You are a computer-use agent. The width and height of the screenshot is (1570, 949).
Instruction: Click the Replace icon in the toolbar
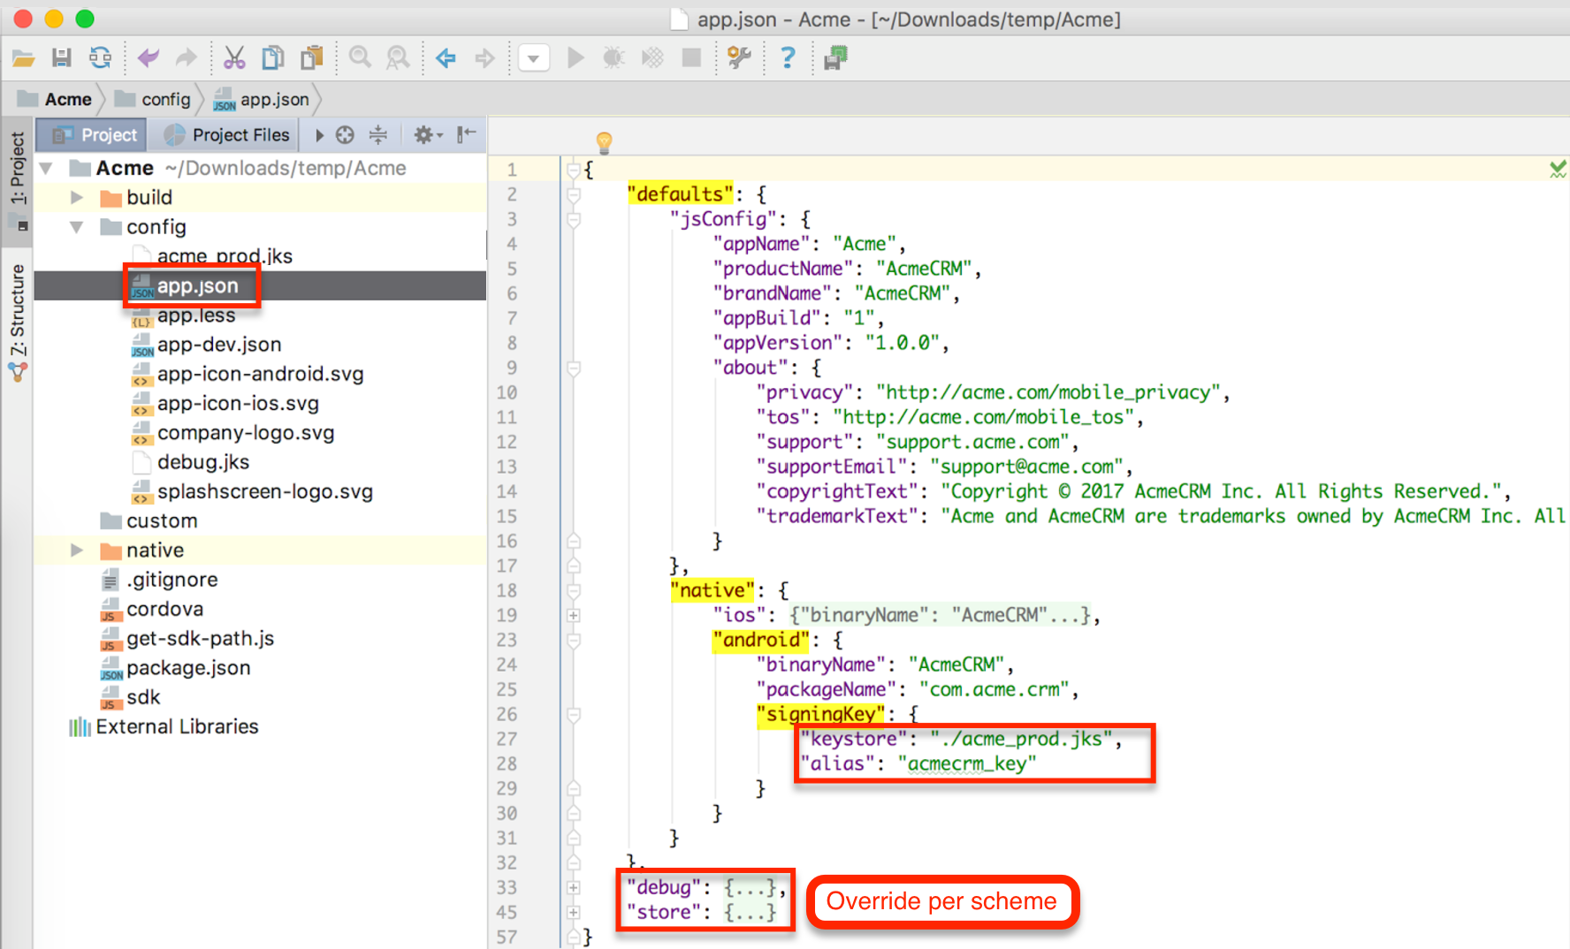tap(399, 58)
